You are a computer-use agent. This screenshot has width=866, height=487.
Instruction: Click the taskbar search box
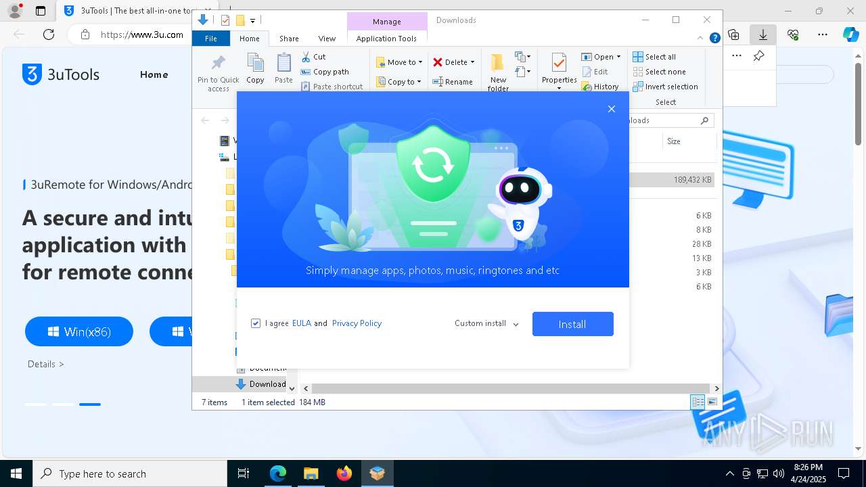click(130, 473)
